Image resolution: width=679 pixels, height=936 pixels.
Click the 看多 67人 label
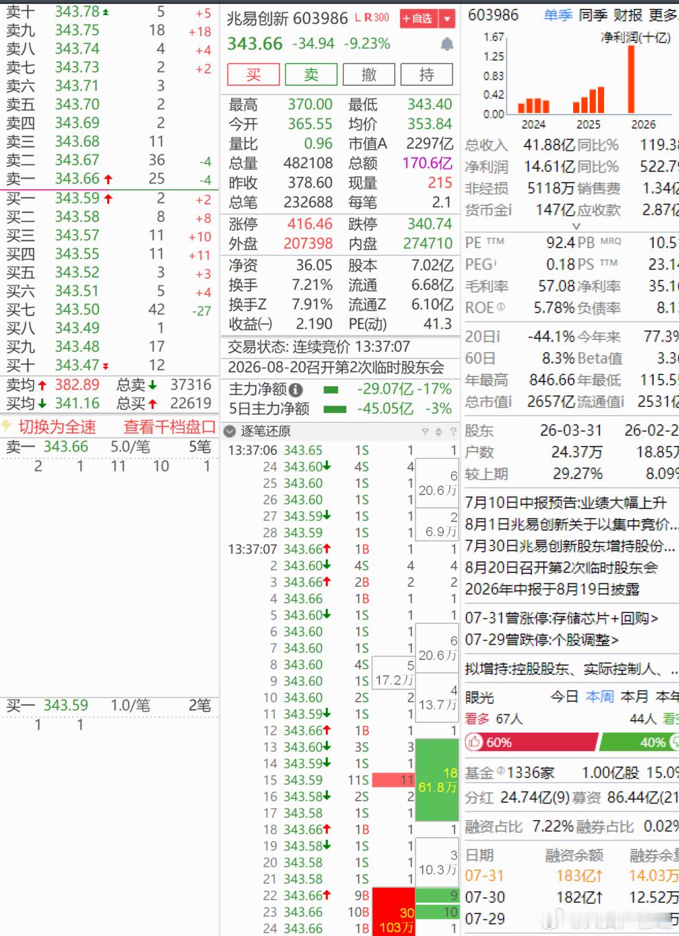click(493, 719)
